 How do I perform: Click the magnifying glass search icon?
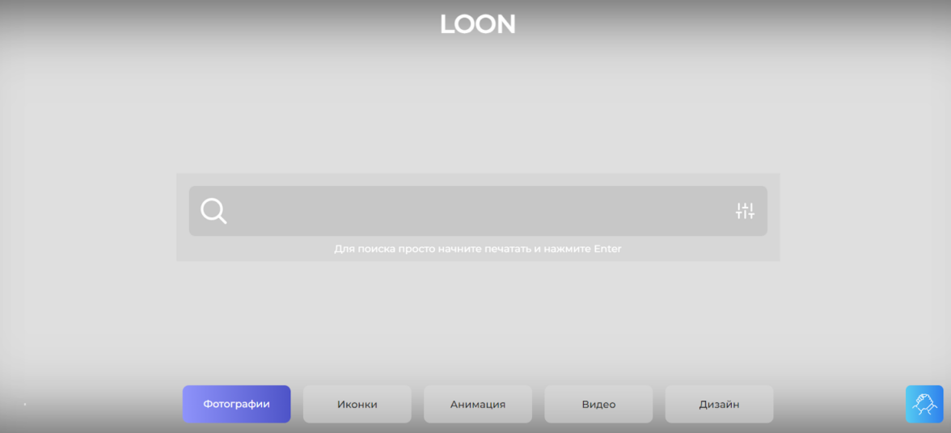(213, 212)
